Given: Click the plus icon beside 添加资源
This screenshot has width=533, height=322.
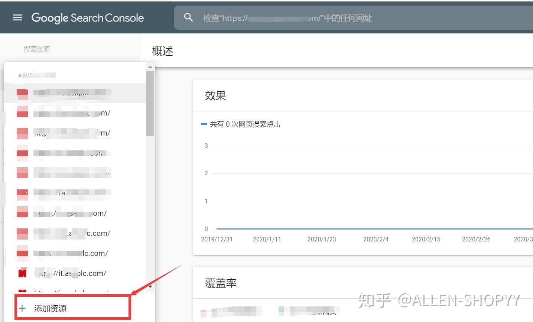Looking at the screenshot, I should 22,308.
